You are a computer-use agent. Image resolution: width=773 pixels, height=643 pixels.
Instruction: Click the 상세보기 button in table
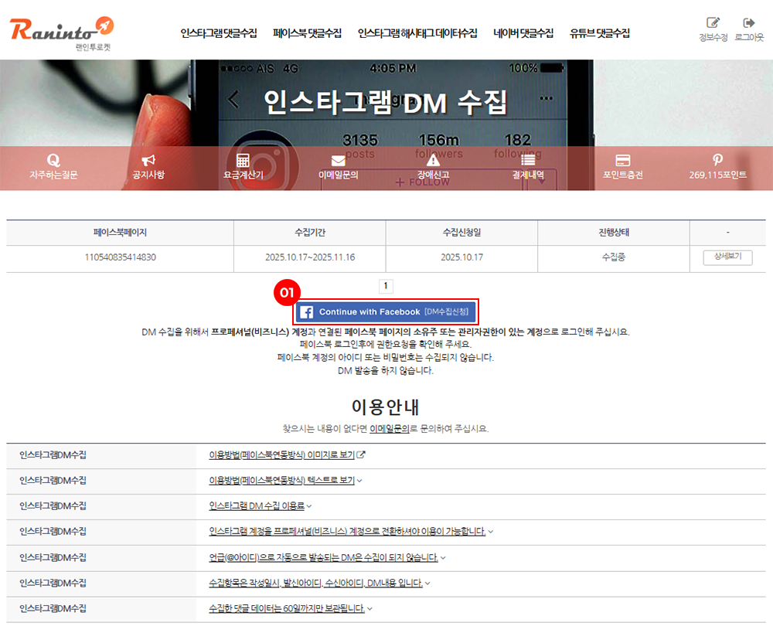[727, 257]
